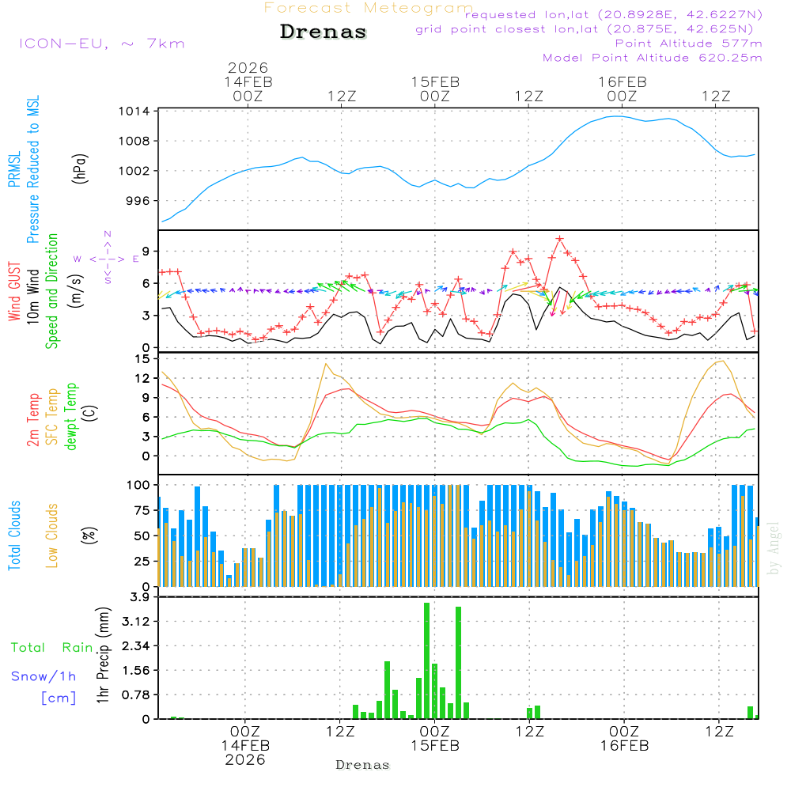Click the 2m Temp legend label
Screen dimensions: 791x791
(x=33, y=418)
